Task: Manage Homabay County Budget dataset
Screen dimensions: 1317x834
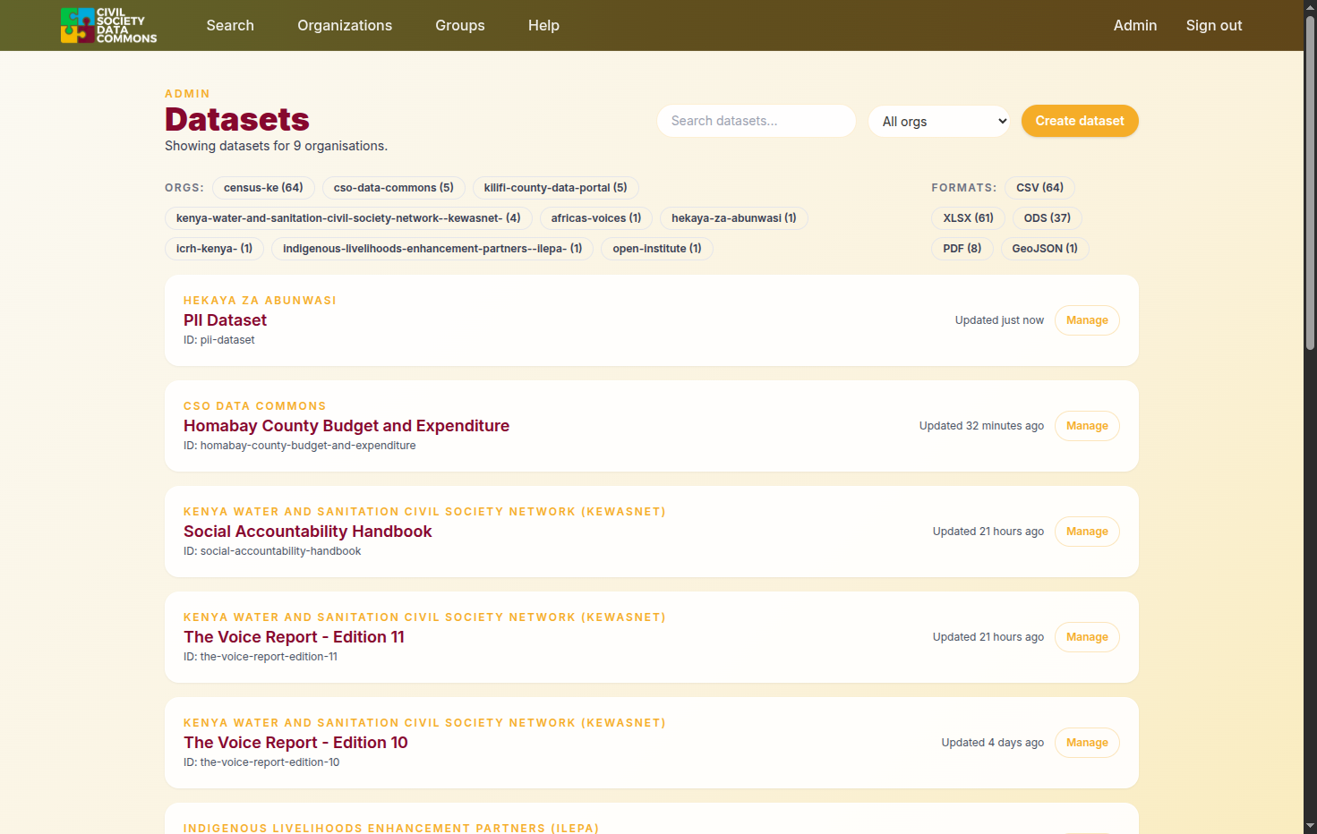Action: (x=1087, y=426)
